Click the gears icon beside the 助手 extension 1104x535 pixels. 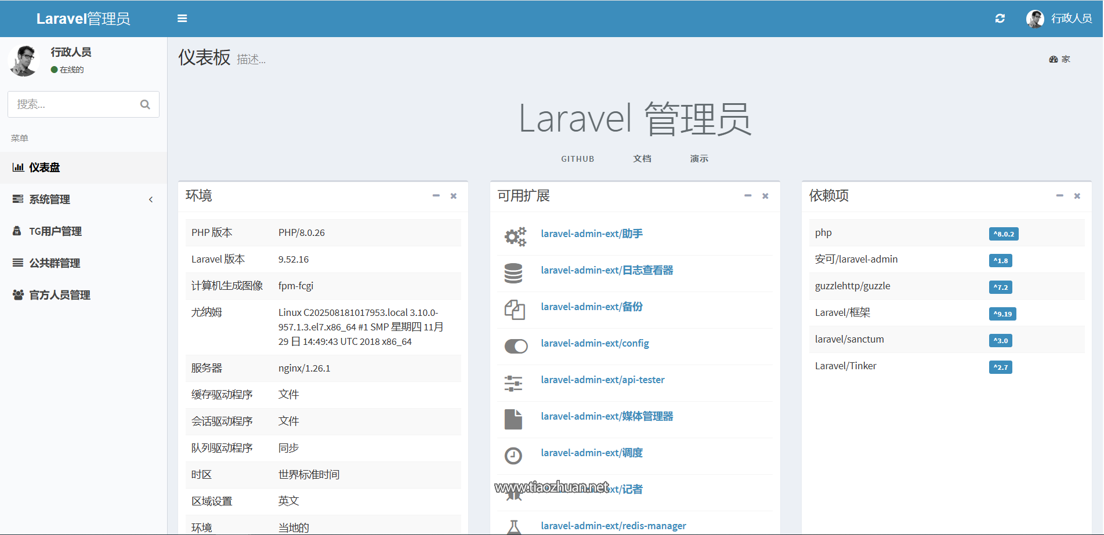pyautogui.click(x=515, y=236)
